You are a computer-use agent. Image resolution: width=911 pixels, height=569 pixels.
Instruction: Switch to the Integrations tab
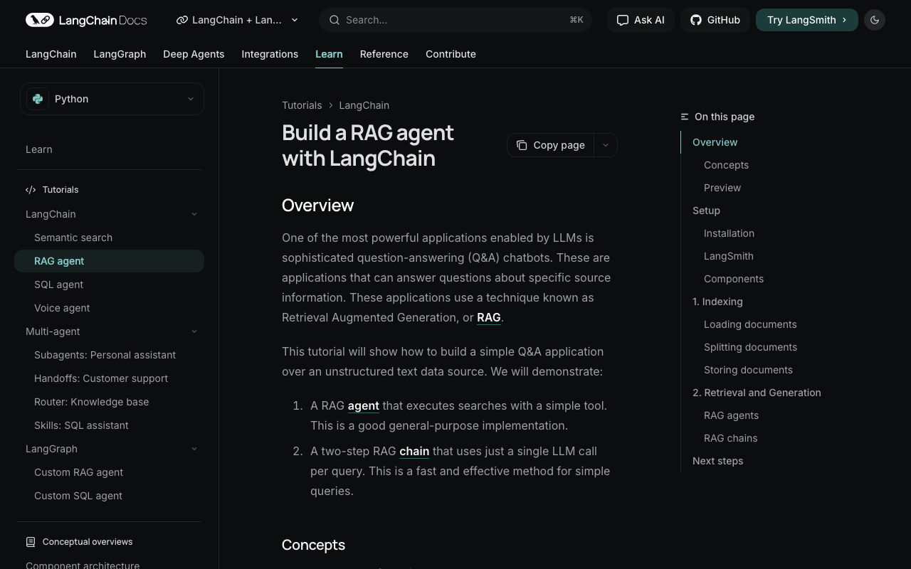270,54
